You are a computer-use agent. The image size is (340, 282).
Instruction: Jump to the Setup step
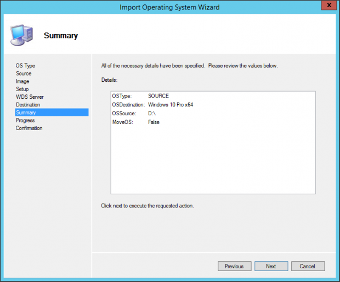point(22,89)
